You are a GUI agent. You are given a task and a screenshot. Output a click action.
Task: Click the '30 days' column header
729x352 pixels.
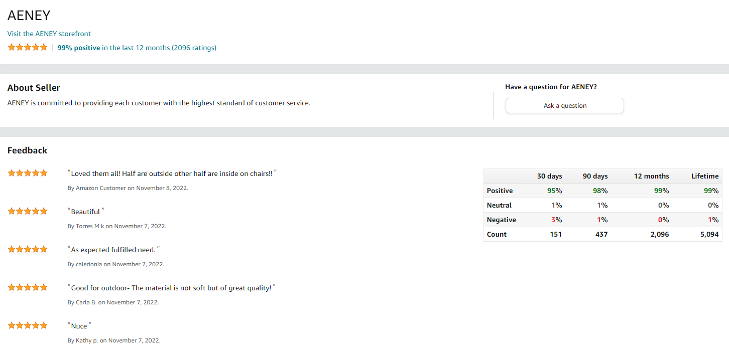click(x=550, y=176)
